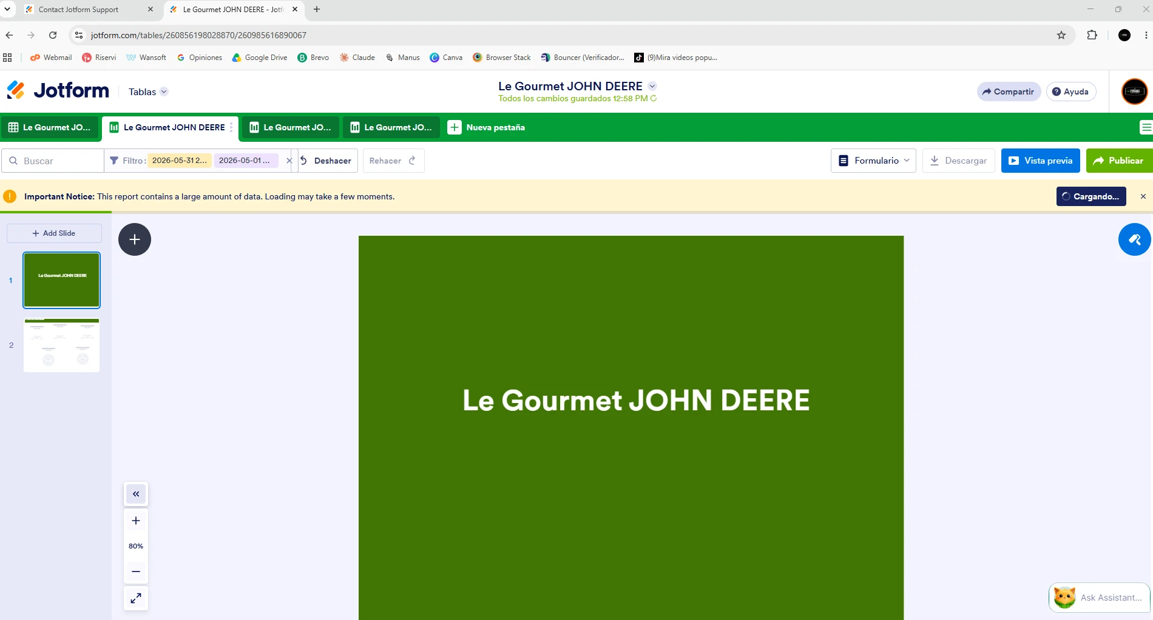The height and width of the screenshot is (620, 1153).
Task: Open the Brevo bookmark
Action: click(313, 58)
